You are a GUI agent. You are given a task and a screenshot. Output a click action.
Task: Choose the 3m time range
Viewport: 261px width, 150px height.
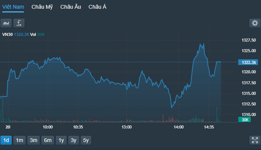point(34,140)
